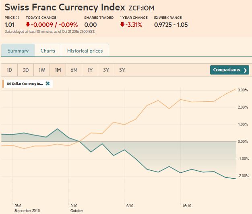Select the 1M time range
Image resolution: width=252 pixels, height=214 pixels.
[x=58, y=70]
